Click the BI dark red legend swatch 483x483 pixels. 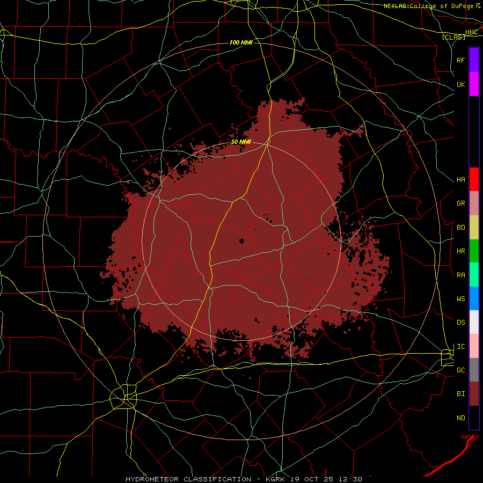click(474, 394)
